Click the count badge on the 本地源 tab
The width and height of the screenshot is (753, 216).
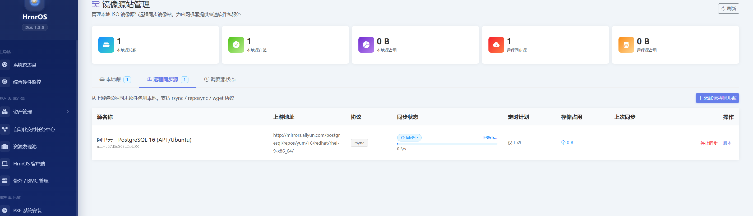(127, 80)
